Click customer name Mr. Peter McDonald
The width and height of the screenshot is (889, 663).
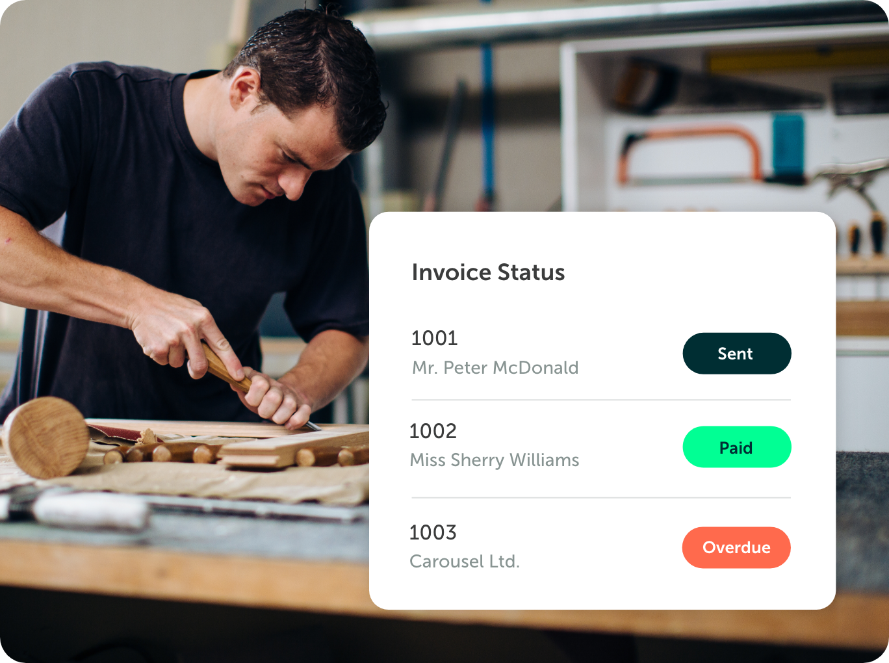(x=495, y=368)
